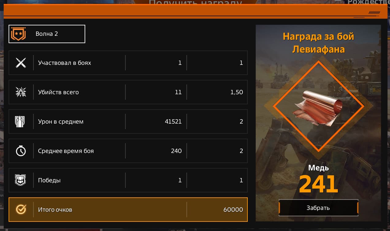Click the Итого очков 60000 total
Screen dimensions: 390x231
tap(233, 210)
